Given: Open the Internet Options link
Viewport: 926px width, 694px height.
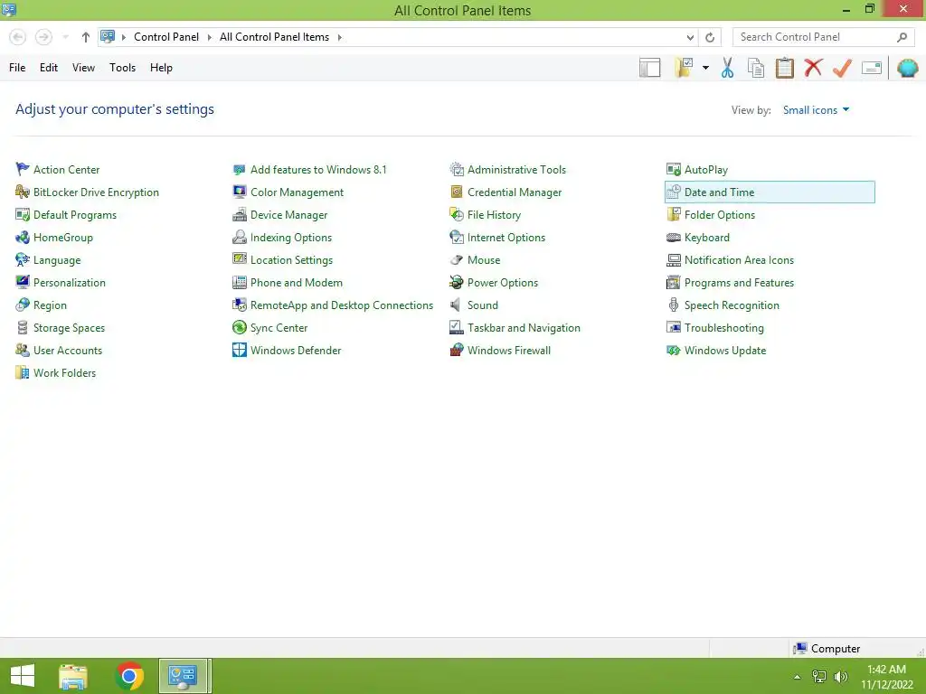Looking at the screenshot, I should click(x=506, y=238).
